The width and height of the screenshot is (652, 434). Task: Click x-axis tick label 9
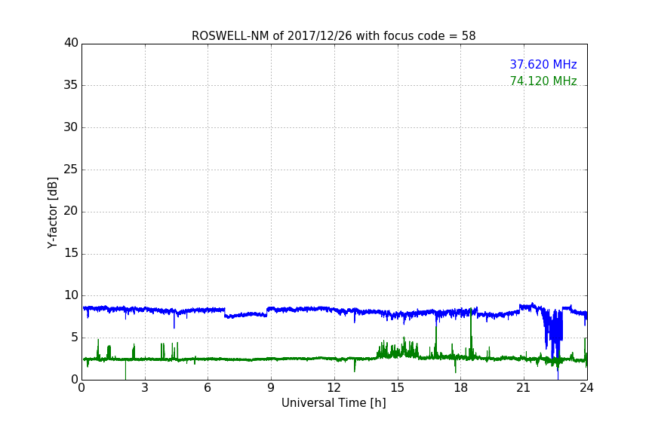271,388
